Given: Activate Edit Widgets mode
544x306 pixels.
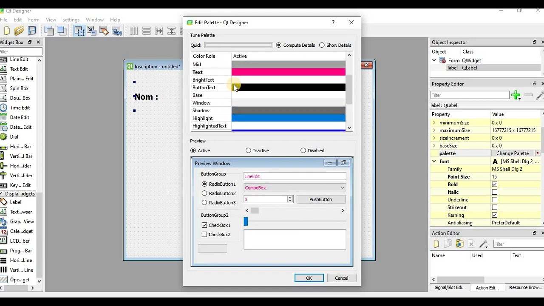Looking at the screenshot, I should (79, 31).
